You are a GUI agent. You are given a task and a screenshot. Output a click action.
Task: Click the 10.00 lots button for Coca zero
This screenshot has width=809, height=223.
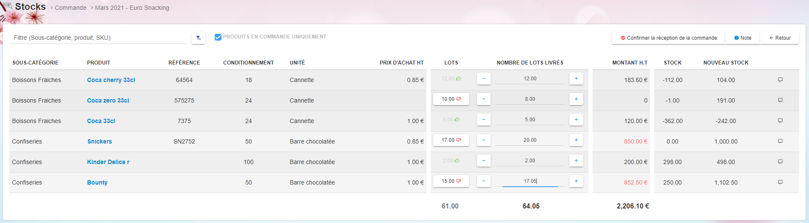[451, 99]
